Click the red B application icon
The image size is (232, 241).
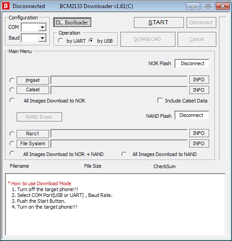coord(6,6)
